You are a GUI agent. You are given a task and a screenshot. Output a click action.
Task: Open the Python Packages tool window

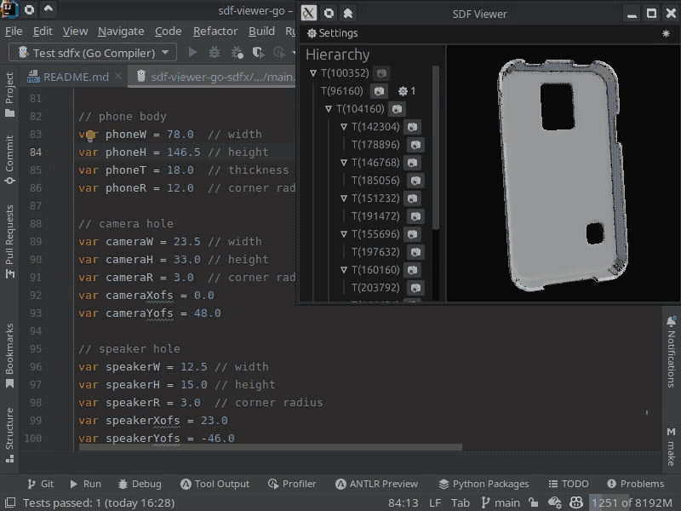pos(484,484)
